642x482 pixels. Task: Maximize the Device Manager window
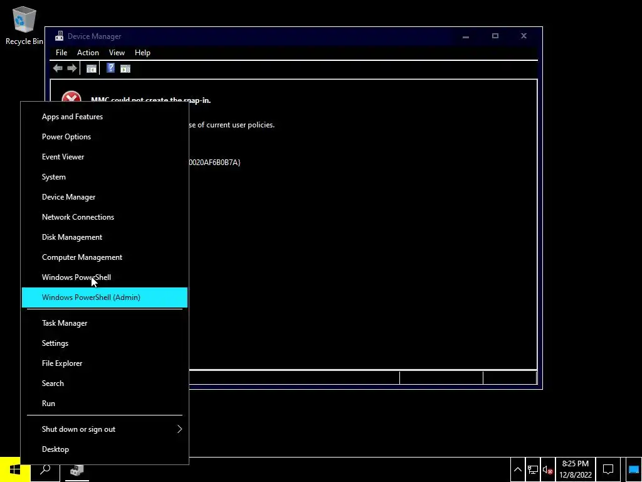click(x=495, y=36)
